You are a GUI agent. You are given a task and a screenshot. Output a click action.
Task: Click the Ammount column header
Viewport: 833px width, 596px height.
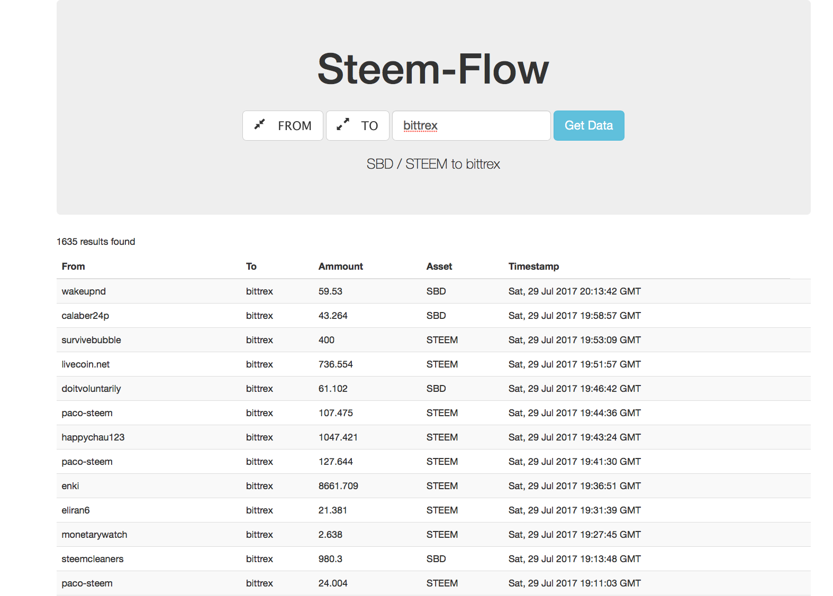[x=340, y=267]
